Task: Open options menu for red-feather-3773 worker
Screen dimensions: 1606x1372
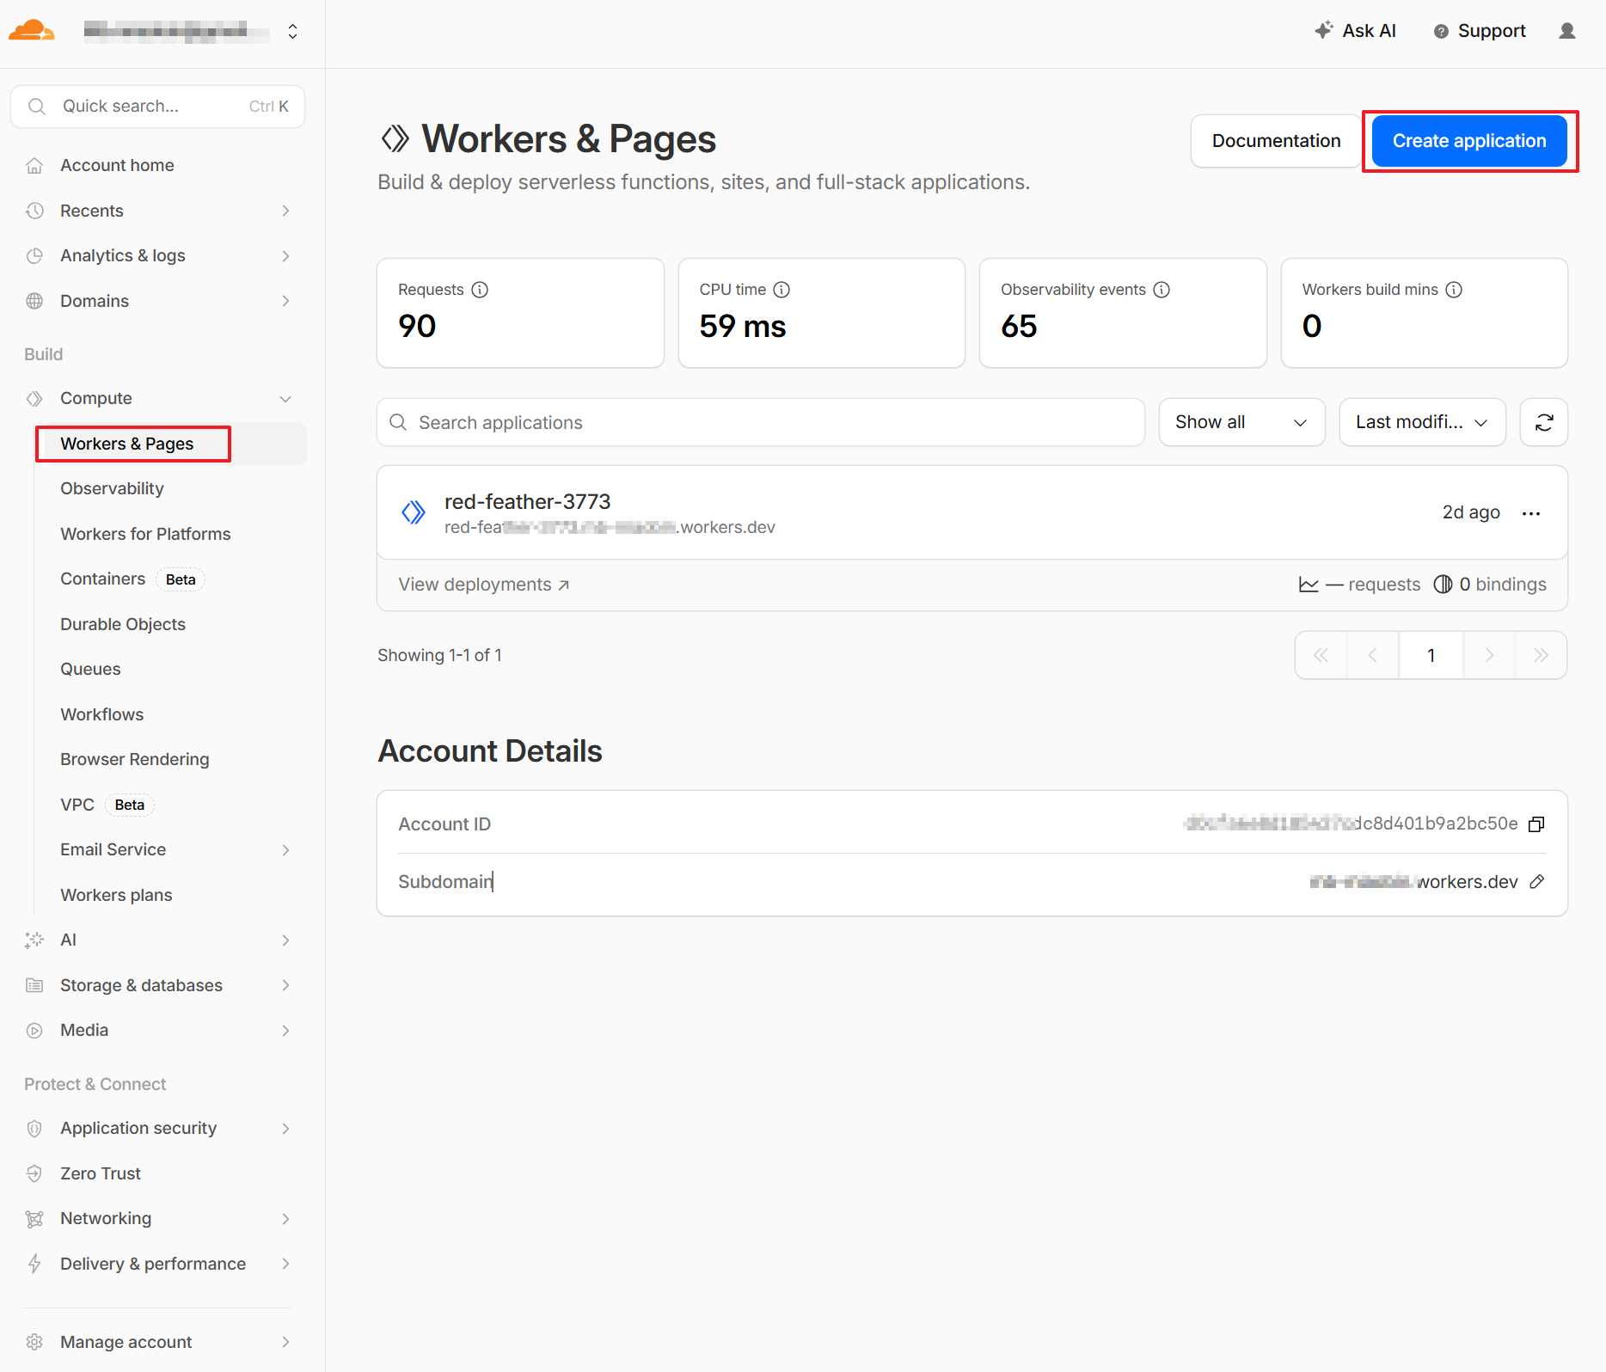Action: coord(1530,512)
